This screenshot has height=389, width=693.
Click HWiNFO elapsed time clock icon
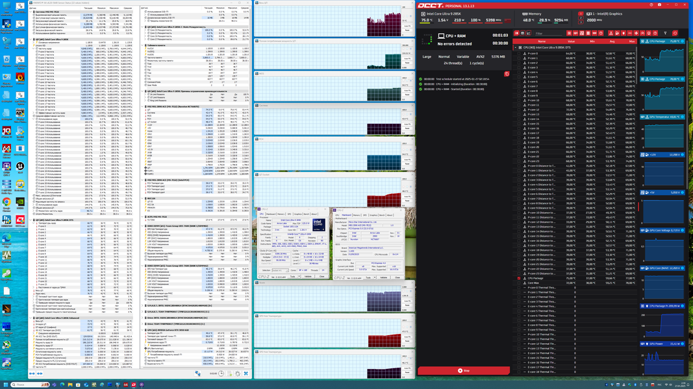tap(221, 373)
